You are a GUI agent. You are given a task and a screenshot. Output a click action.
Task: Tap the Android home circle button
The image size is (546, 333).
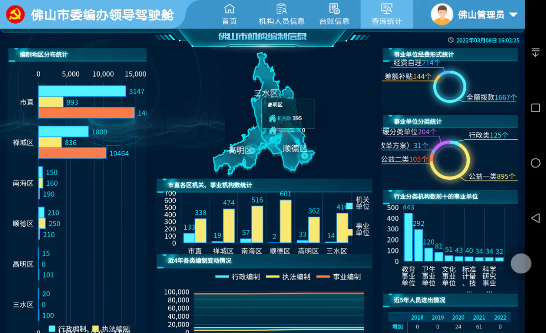536,163
